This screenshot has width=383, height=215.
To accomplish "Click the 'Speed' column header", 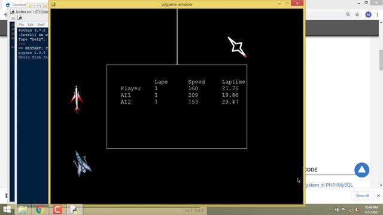I will (x=196, y=82).
